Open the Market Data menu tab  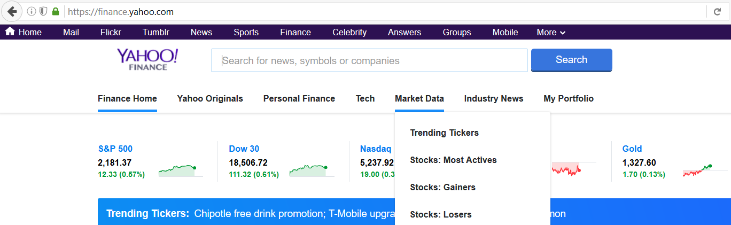(x=419, y=98)
